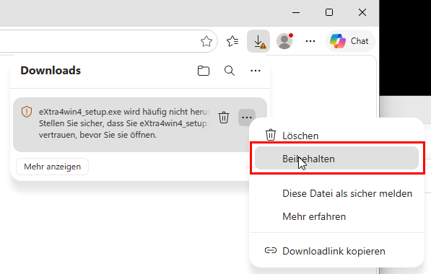431x274 pixels.
Task: Toggle more actions for eXtra4win4_setup.exe
Action: (247, 118)
